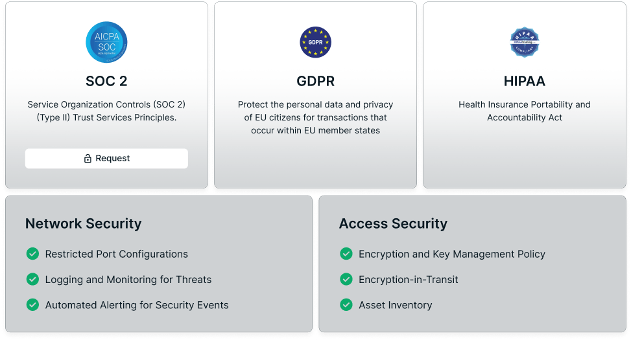Screen dimensions: 631x340
Task: Click the green check beside Asset Inventory
Action: tap(346, 304)
